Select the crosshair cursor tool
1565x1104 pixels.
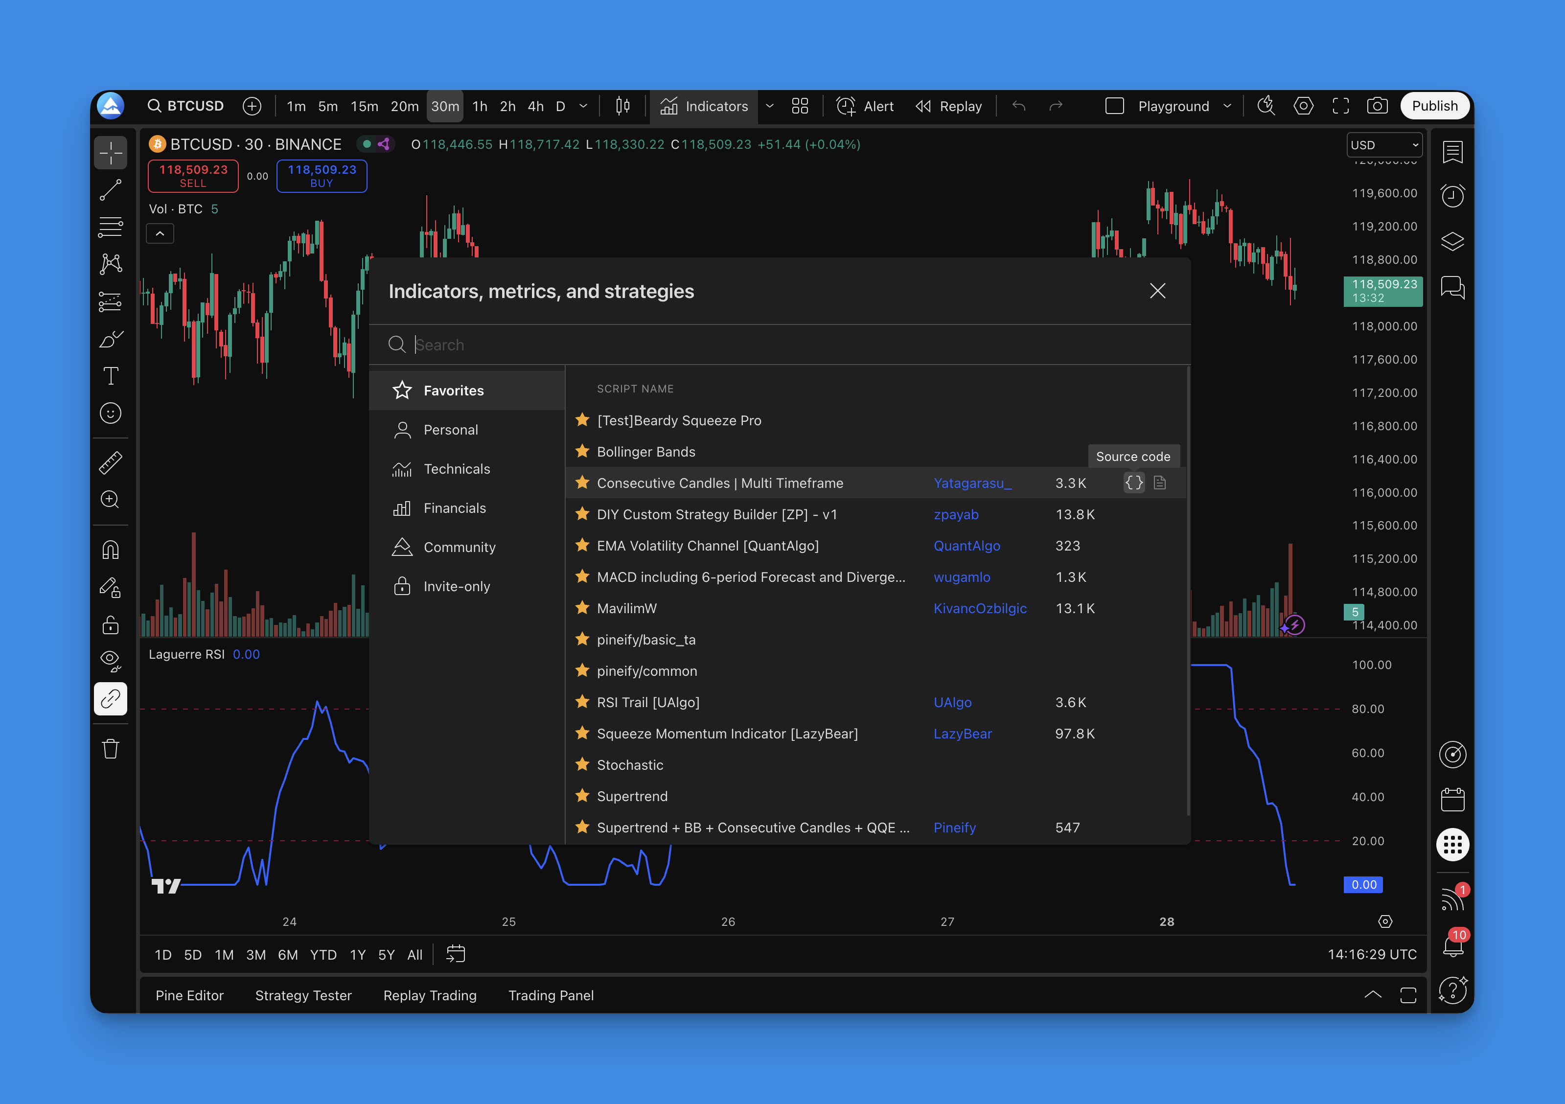(x=111, y=153)
